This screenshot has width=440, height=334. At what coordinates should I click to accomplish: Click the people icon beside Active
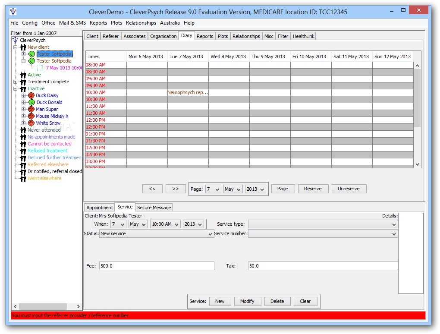pyautogui.click(x=23, y=75)
